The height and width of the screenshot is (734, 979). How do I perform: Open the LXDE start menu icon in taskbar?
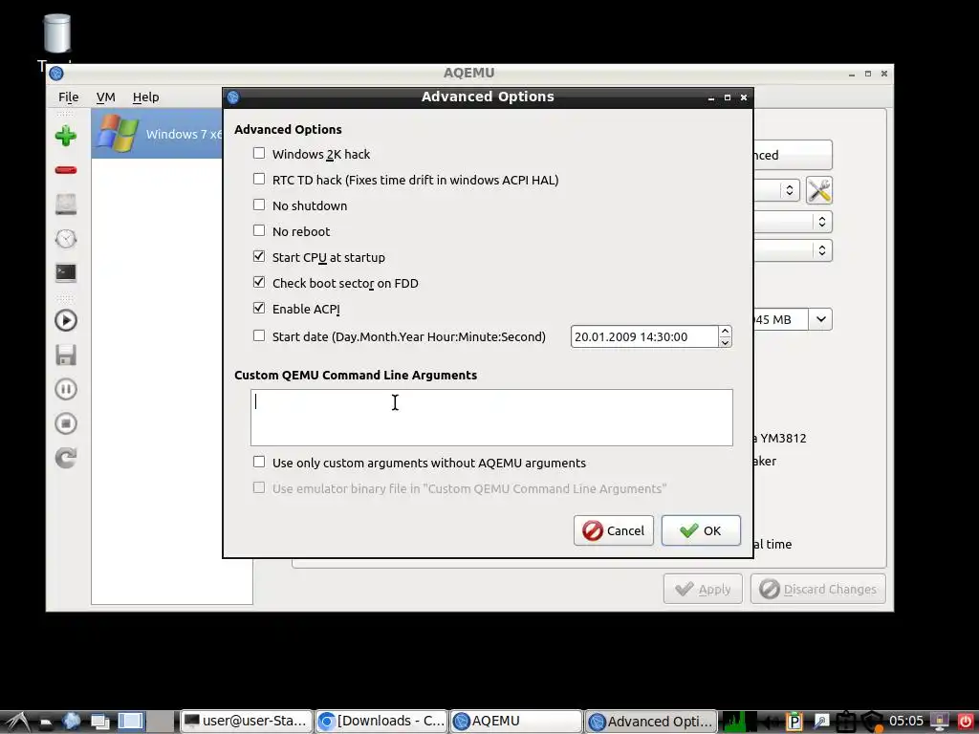coord(17,722)
